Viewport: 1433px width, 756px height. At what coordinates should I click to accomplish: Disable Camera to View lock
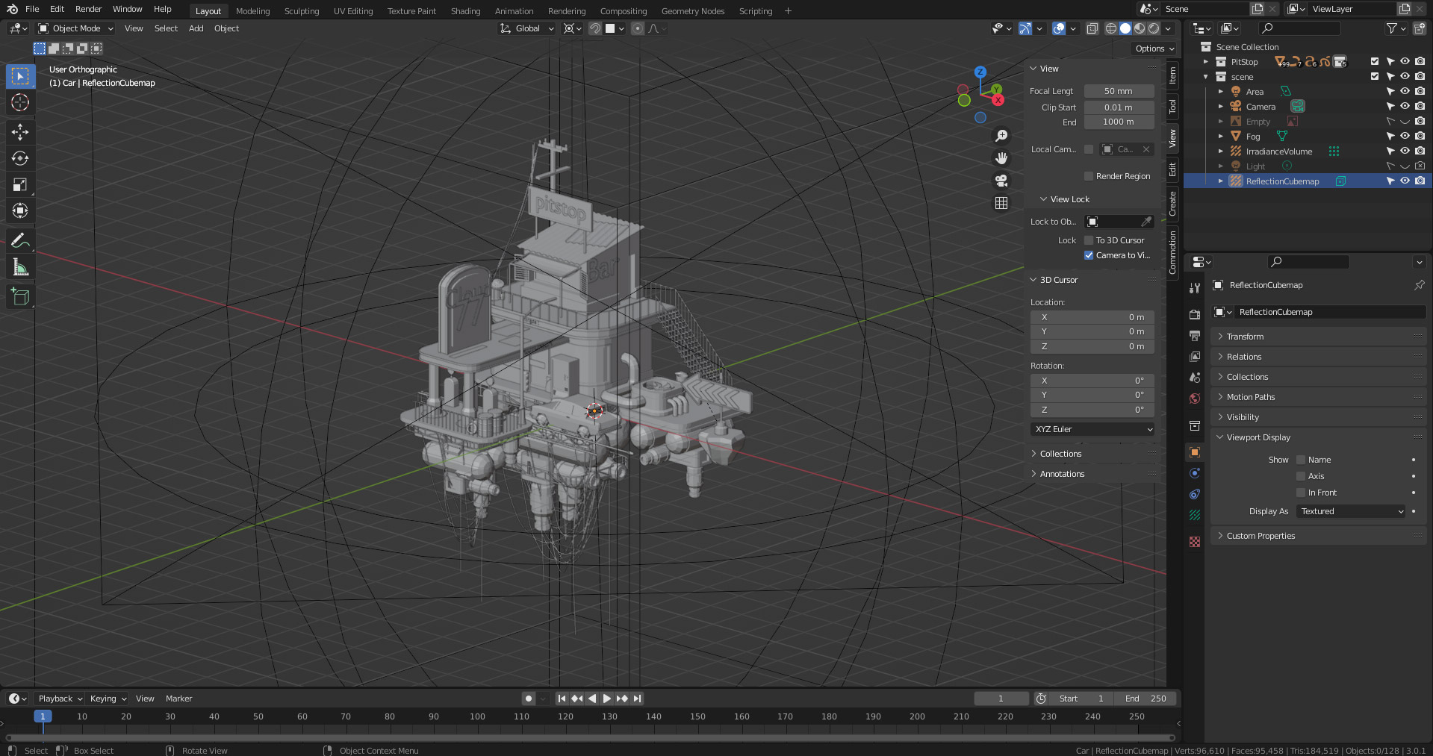(x=1089, y=255)
